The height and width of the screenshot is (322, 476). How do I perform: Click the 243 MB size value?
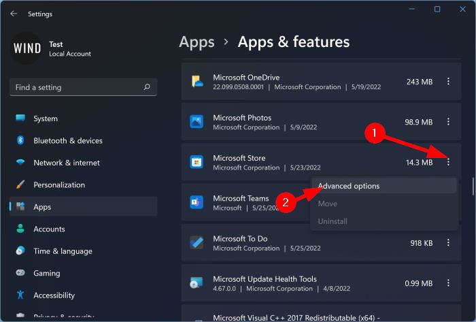[420, 82]
